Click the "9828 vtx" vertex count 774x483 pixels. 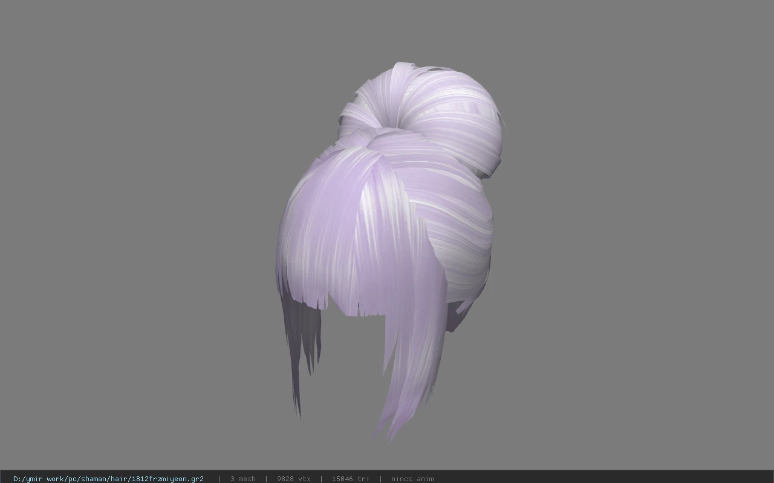293,479
